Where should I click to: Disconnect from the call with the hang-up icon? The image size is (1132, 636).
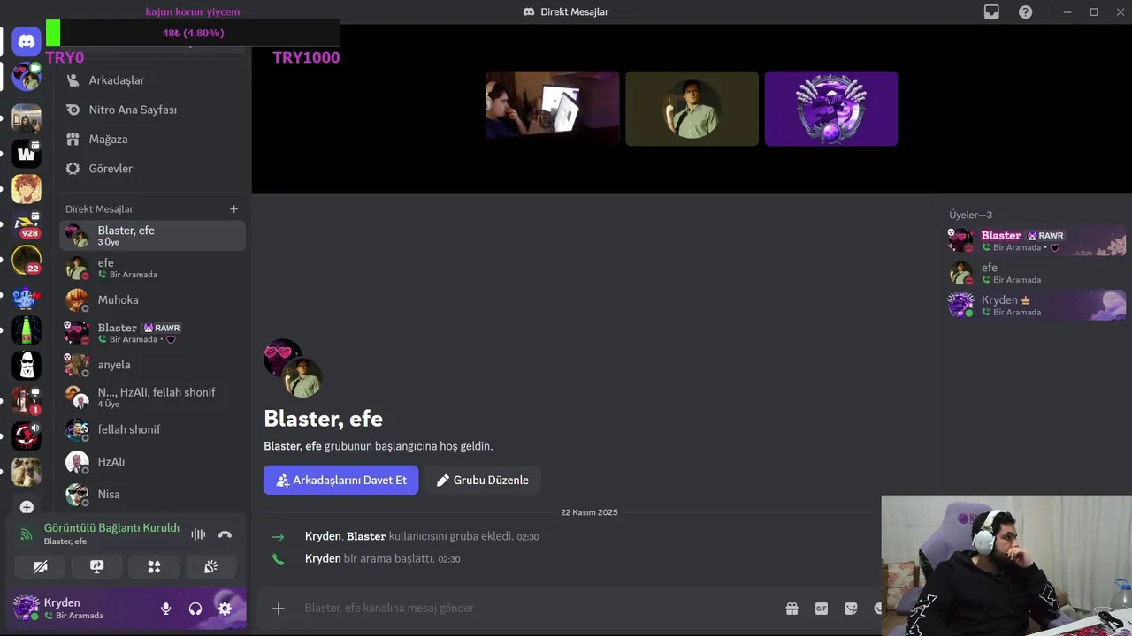pos(225,534)
